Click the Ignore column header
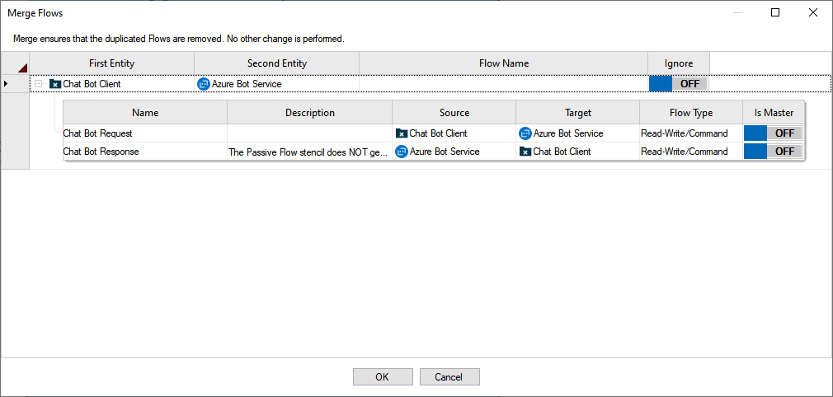 [679, 63]
